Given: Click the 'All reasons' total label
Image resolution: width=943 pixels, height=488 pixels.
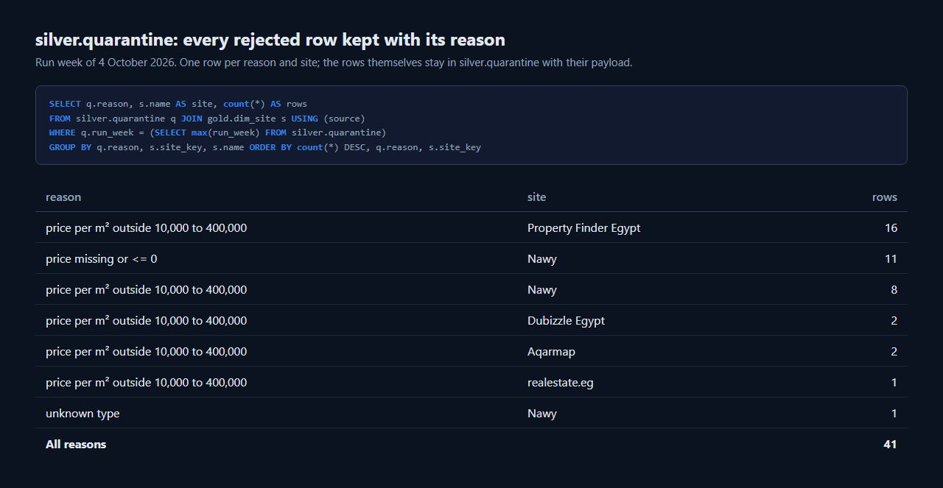Looking at the screenshot, I should 76,445.
